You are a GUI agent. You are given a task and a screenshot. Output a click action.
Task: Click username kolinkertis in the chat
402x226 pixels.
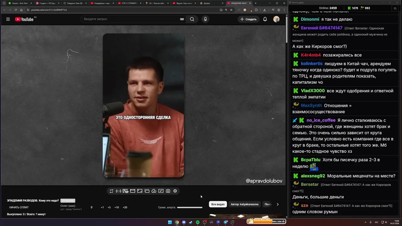(x=312, y=64)
